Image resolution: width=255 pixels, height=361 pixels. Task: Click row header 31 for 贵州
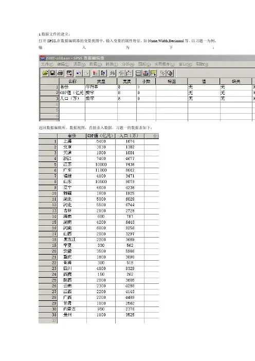[48, 315]
